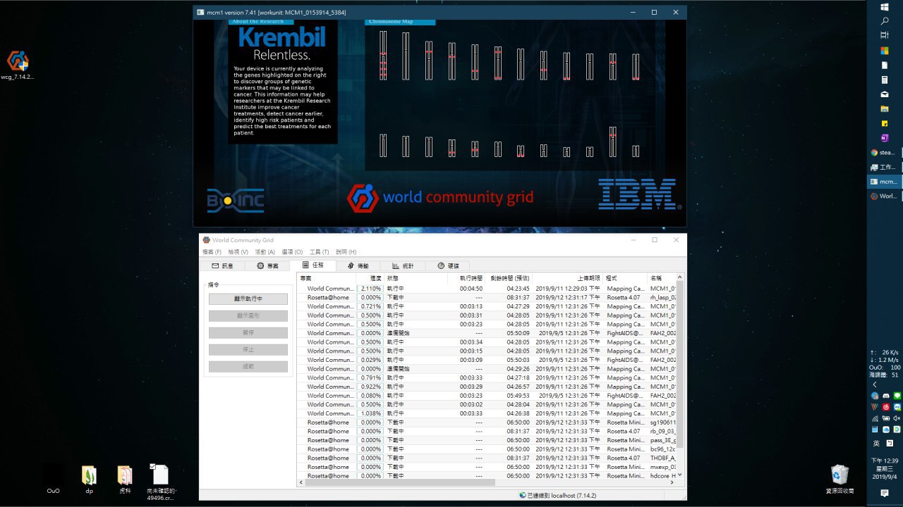The width and height of the screenshot is (903, 507).
Task: Open the Mail app on taskbar
Action: 885,94
